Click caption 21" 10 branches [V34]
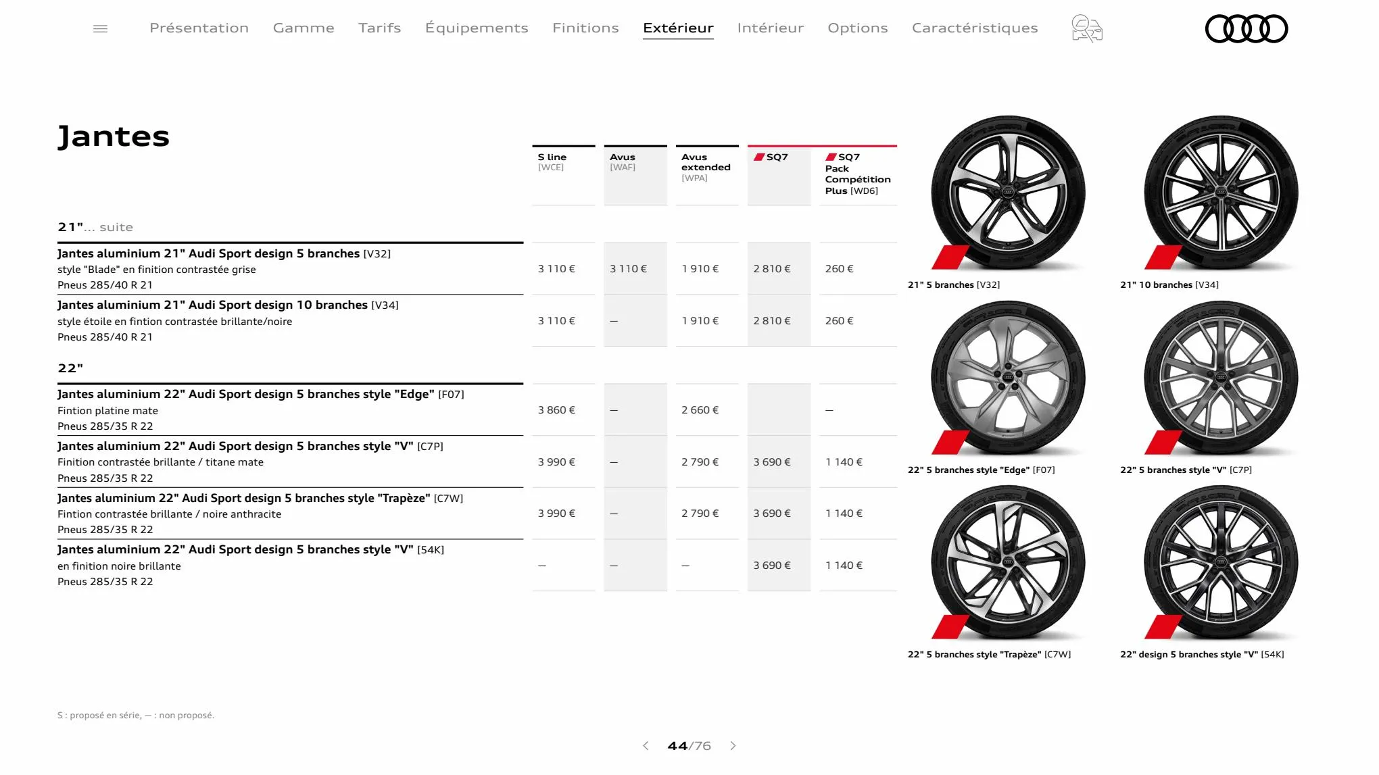This screenshot has width=1379, height=775. (x=1169, y=284)
